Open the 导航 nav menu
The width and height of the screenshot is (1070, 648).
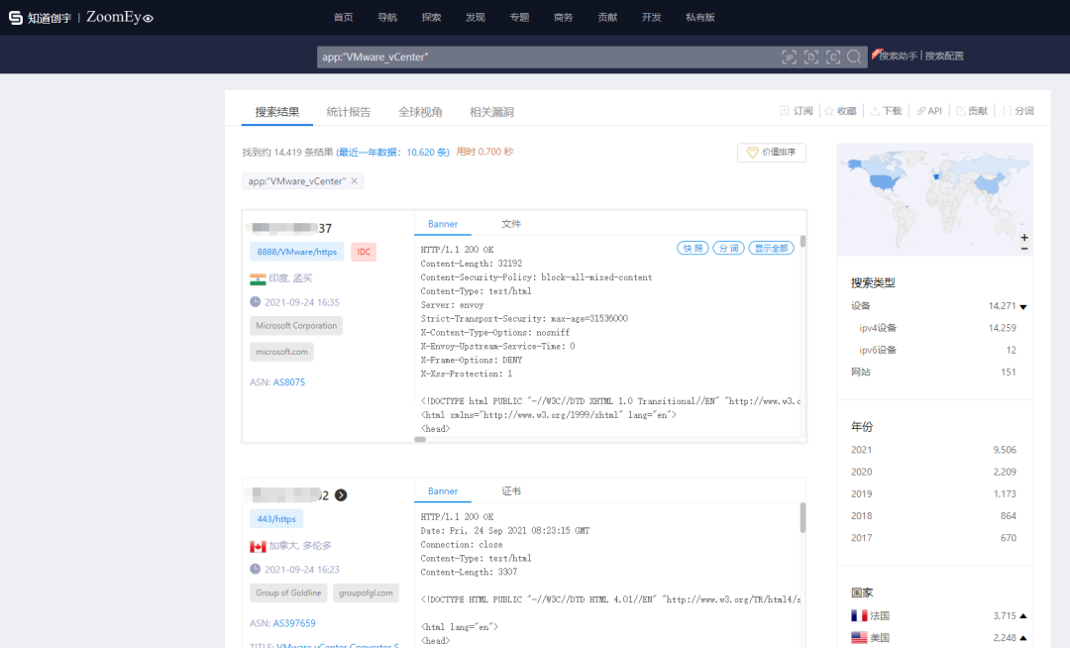387,17
